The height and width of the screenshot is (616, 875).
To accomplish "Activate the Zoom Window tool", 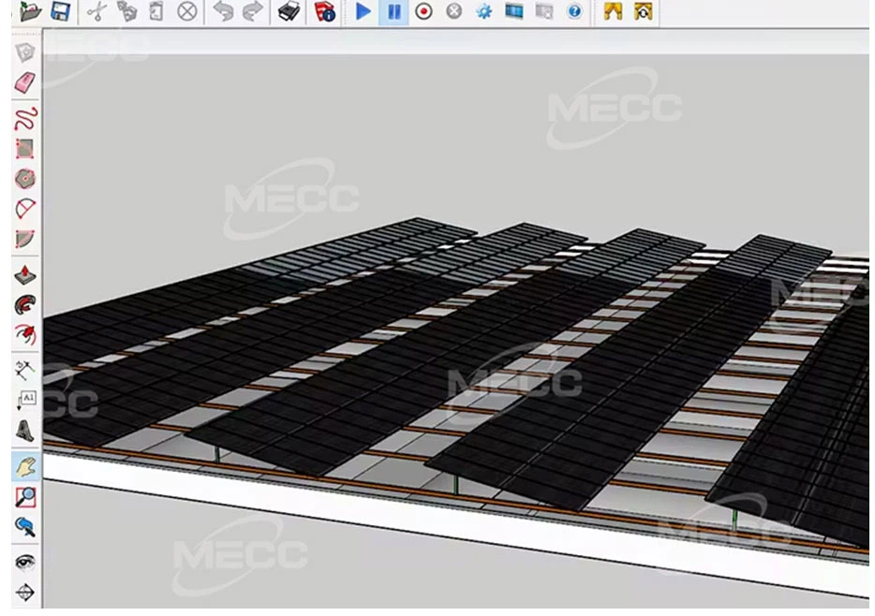I will pyautogui.click(x=25, y=496).
